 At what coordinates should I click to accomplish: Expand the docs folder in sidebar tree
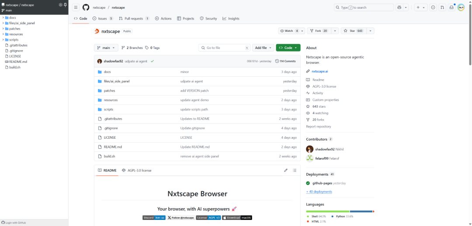(3, 17)
